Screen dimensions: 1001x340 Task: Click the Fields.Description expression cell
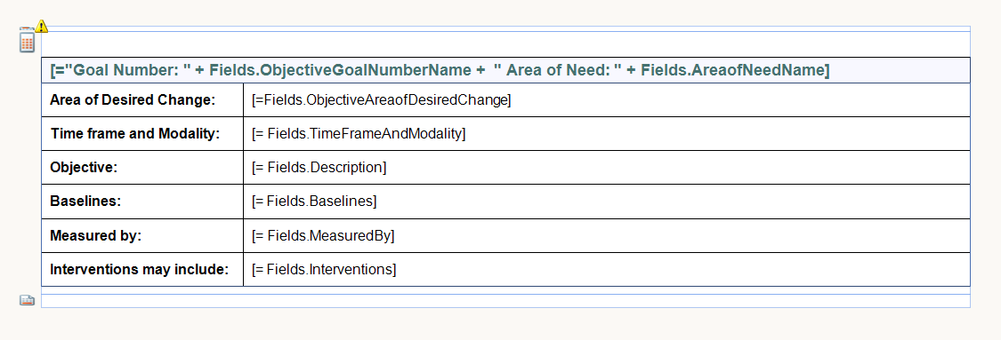607,168
